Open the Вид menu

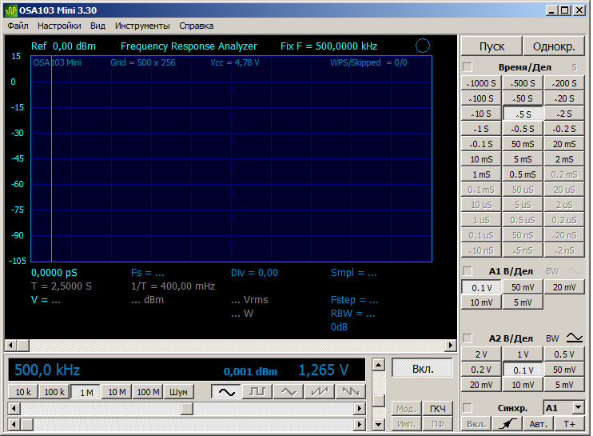pos(98,26)
